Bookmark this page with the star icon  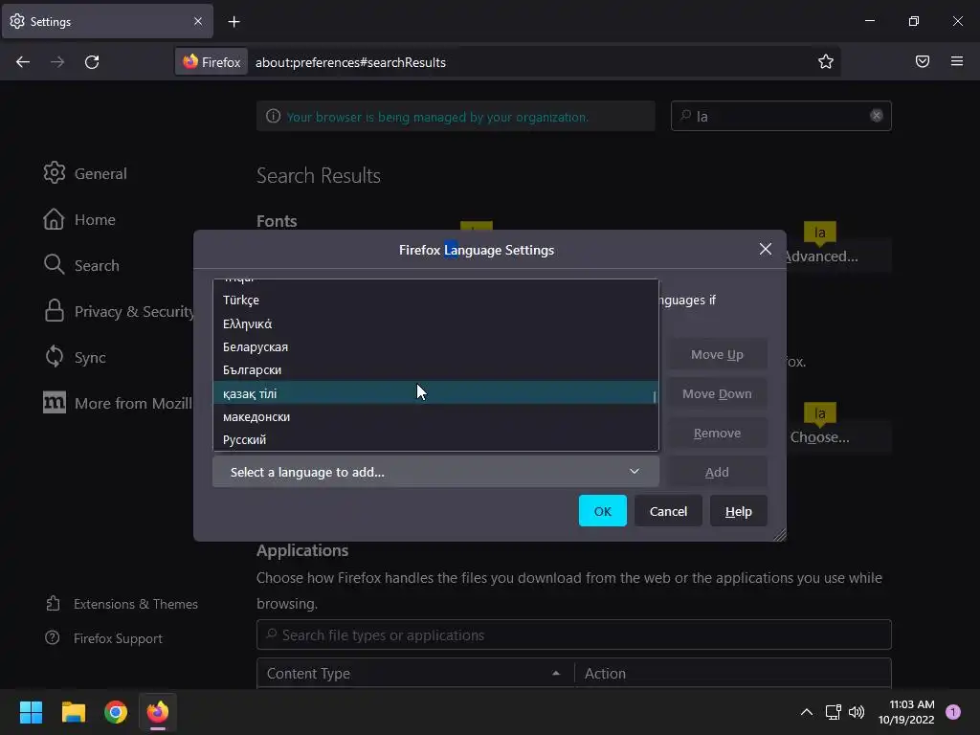tap(826, 61)
